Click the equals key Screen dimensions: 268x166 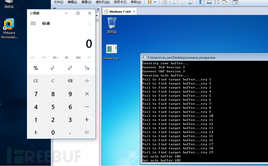[87, 132]
